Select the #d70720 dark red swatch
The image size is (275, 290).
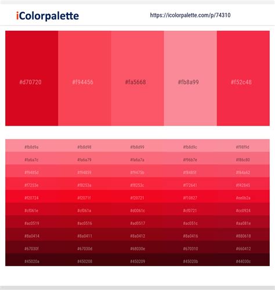pyautogui.click(x=32, y=78)
